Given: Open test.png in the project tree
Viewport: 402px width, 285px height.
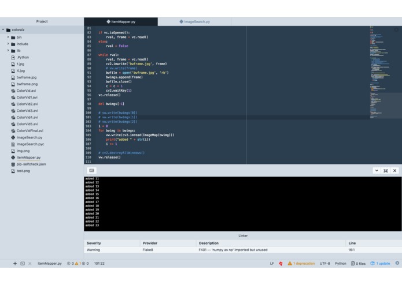Looking at the screenshot, I should coord(23,171).
